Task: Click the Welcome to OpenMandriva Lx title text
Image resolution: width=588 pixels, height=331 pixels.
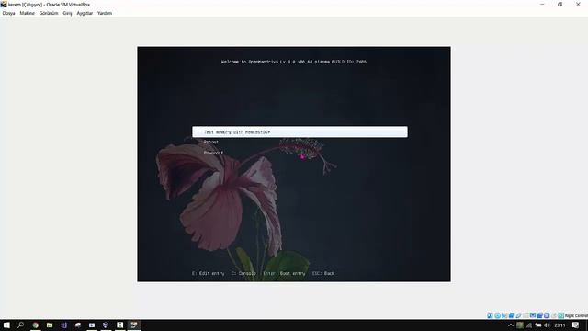Action: pos(294,62)
